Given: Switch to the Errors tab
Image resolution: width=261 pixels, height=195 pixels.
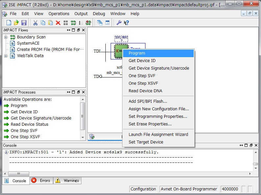Looking at the screenshot, I should point(42,181).
